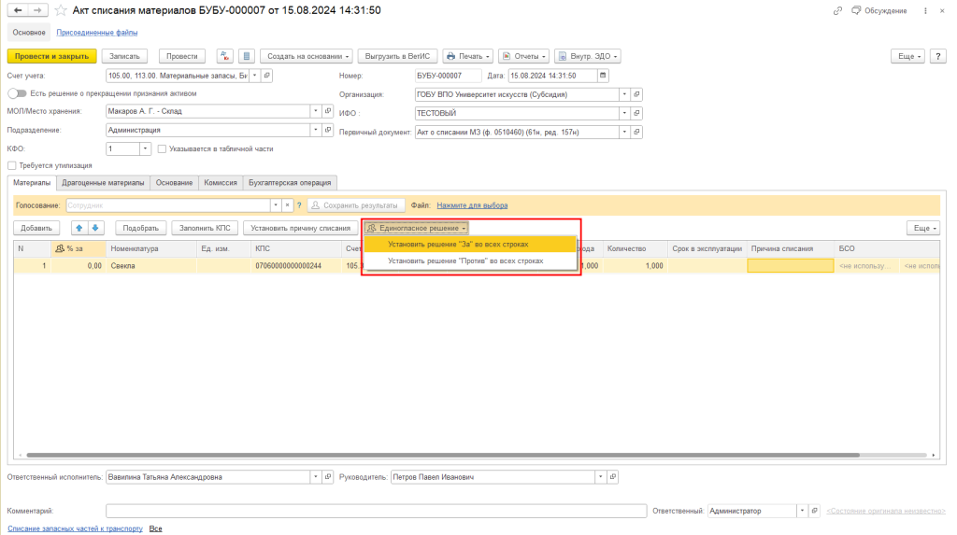Click the Комментарий input field
The image size is (957, 535).
pos(376,511)
